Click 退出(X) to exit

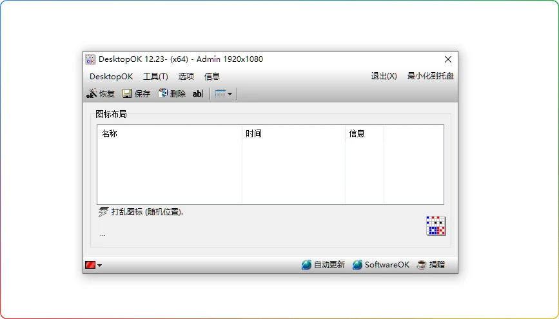tap(384, 76)
